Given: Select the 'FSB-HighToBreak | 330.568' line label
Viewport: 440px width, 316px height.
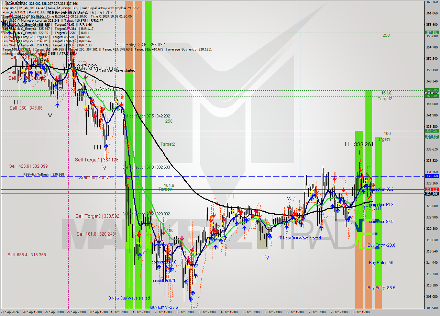Looking at the screenshot, I should point(44,174).
